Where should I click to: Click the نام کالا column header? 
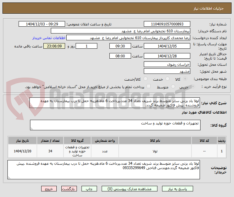(x=155, y=141)
